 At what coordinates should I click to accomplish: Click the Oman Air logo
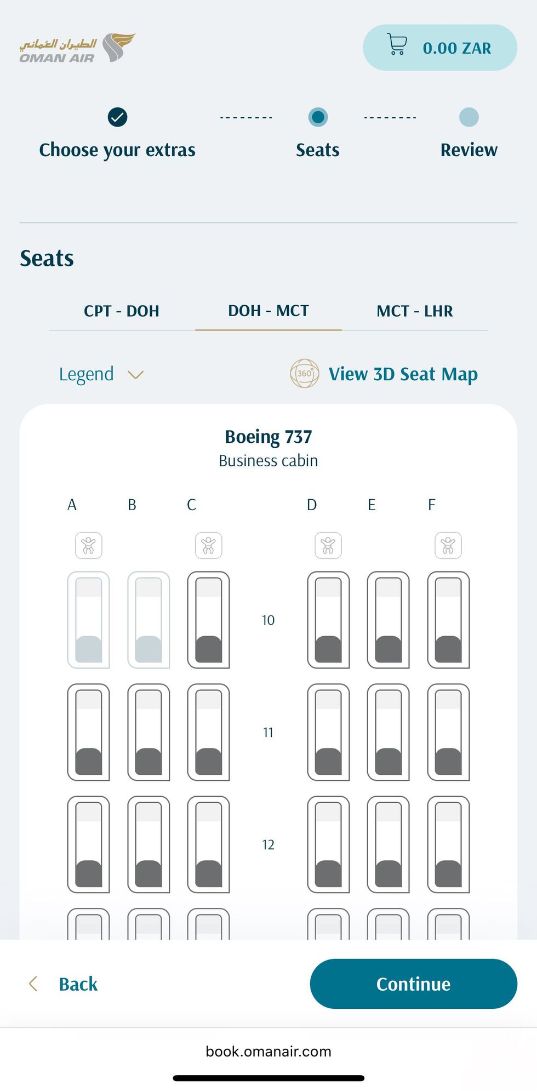[77, 48]
